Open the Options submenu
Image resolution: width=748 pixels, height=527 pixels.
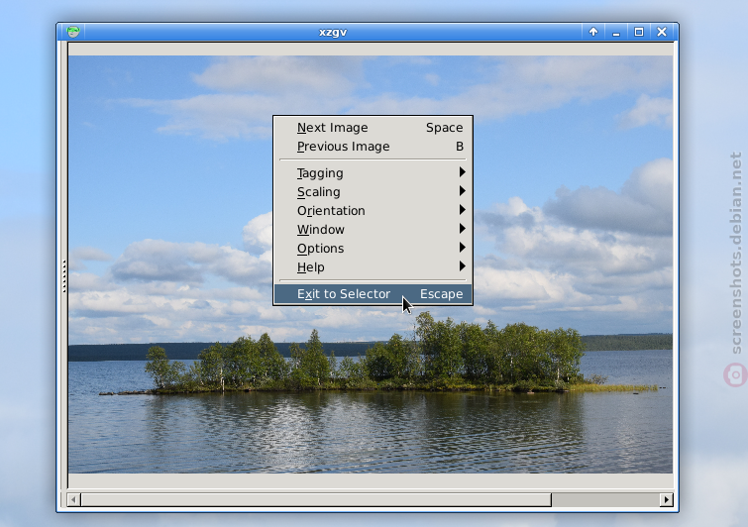(x=374, y=248)
